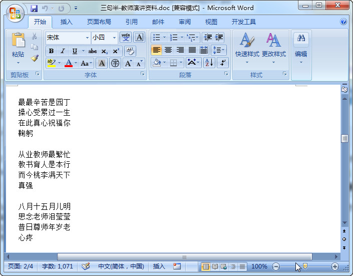Open Word Help question mark
This screenshot has height=276, width=353.
pyautogui.click(x=343, y=22)
